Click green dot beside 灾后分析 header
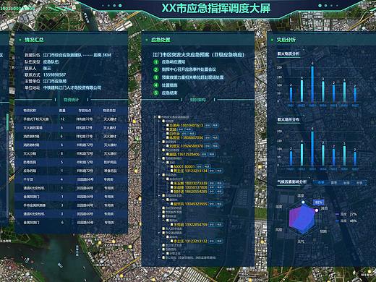Screen dimensions: 376x282 (272, 40)
